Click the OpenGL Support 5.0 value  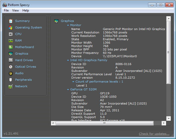click(102, 117)
